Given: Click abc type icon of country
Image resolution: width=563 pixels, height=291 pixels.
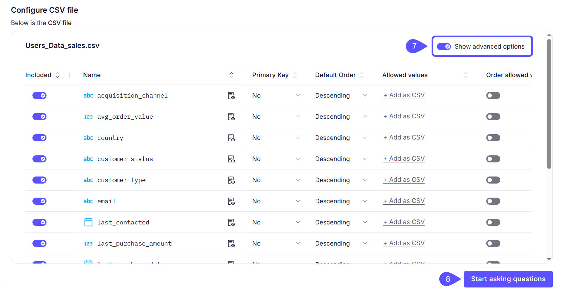Looking at the screenshot, I should pos(88,138).
